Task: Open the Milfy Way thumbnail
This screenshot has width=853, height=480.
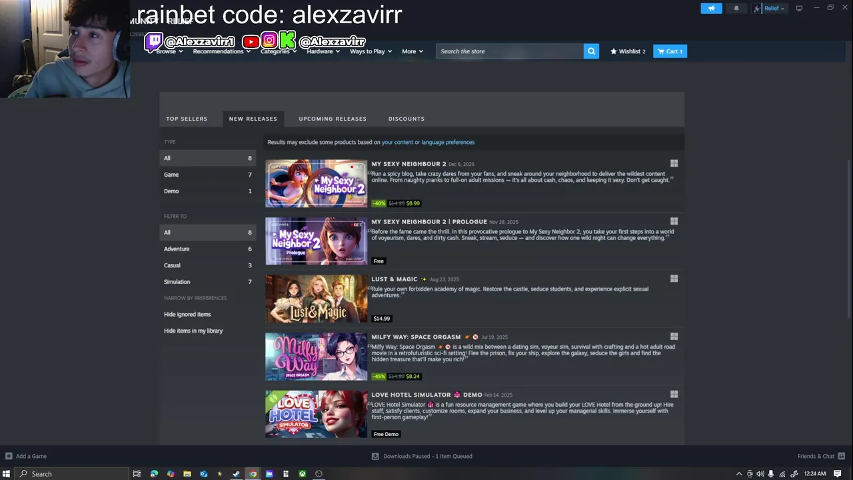Action: click(316, 357)
